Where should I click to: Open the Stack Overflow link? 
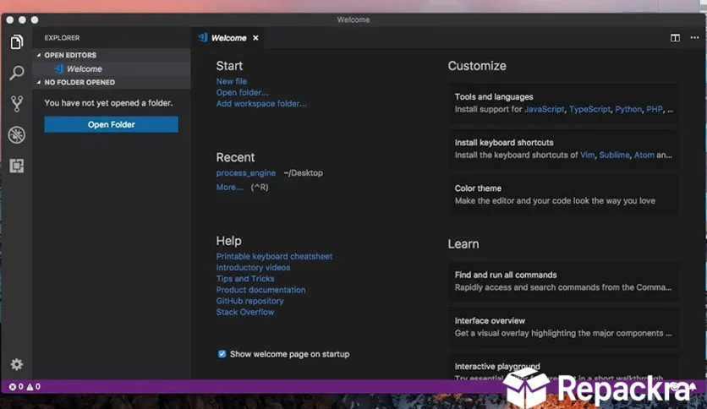pos(245,312)
